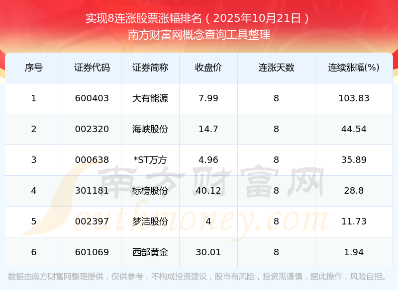
Task: Click the disclaimer text at the bottom
Action: [x=199, y=277]
